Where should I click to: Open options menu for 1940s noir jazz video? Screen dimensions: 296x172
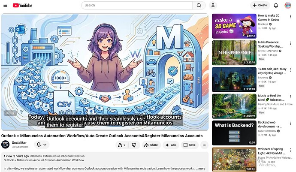click(x=291, y=70)
